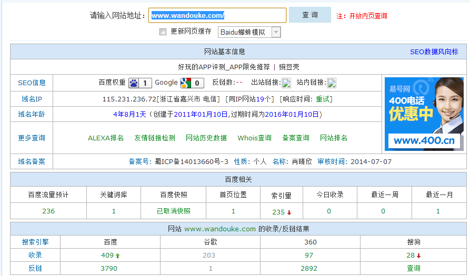Click the red down arrow beside 28

pyautogui.click(x=419, y=256)
